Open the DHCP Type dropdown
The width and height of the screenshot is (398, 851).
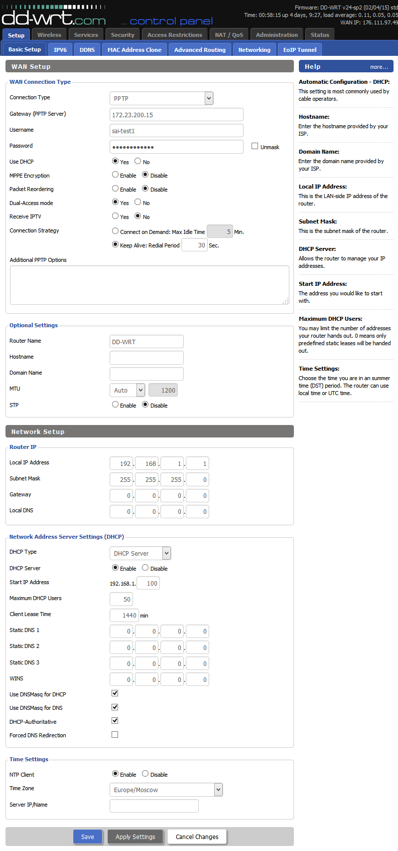[140, 553]
